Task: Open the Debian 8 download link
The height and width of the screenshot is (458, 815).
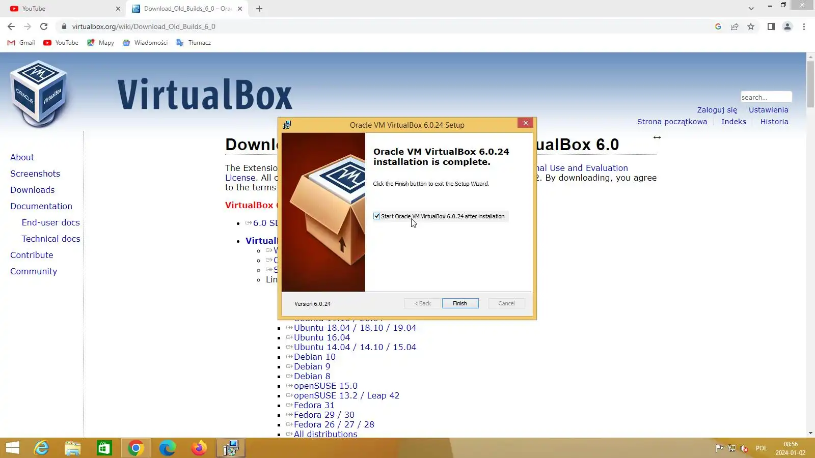Action: click(312, 377)
